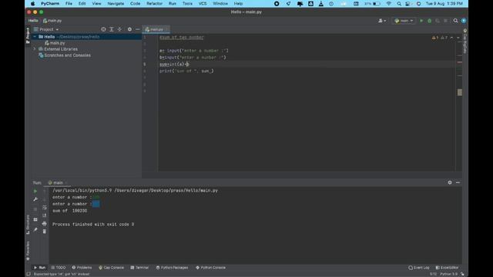This screenshot has width=493, height=277.
Task: Click the weak warning count indicator in editor
Action: pos(444,38)
